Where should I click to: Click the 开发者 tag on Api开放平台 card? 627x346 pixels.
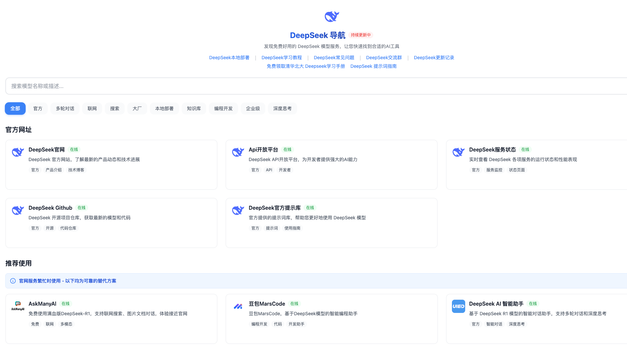coord(285,170)
